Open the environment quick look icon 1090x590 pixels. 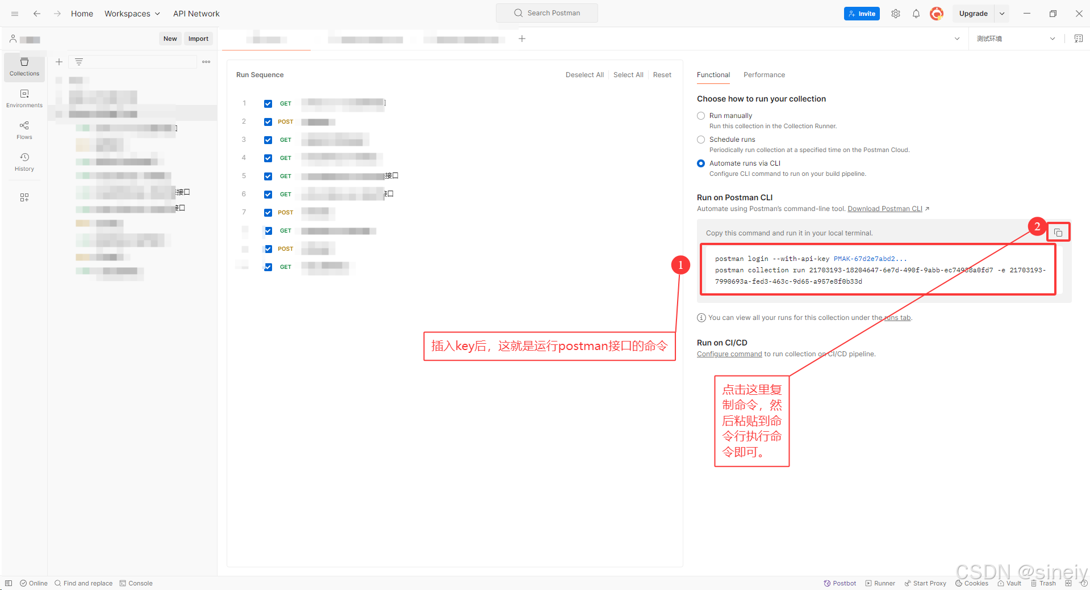point(1078,39)
